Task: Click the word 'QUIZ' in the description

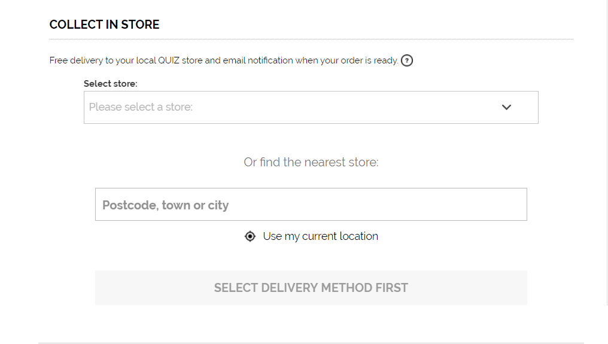Action: pos(168,60)
